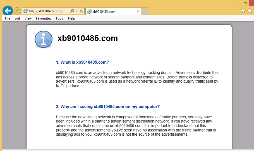Refresh the page with the reload icon
The height and width of the screenshot is (151, 254).
point(81,11)
